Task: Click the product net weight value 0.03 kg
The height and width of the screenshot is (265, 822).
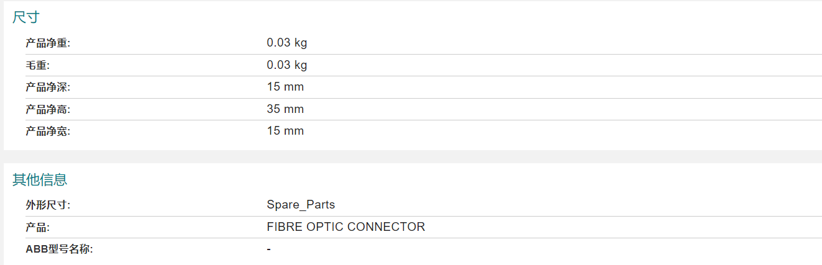Action: (287, 43)
